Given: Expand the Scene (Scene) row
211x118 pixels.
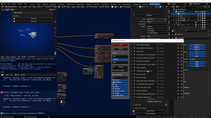Looking at the screenshot, I should tap(131, 74).
